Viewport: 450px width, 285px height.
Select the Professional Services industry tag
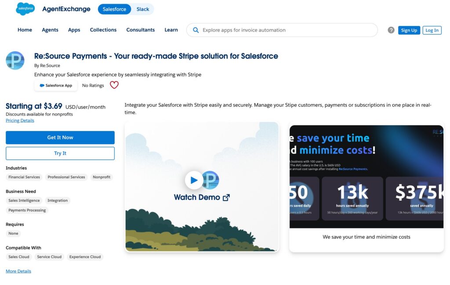[66, 177]
